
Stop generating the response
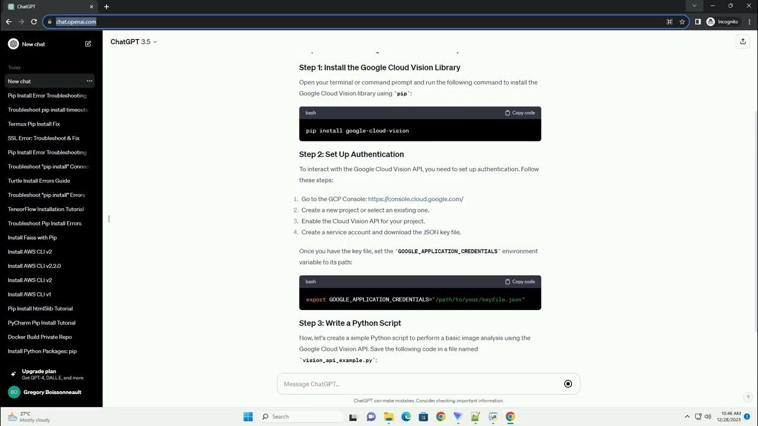point(568,384)
